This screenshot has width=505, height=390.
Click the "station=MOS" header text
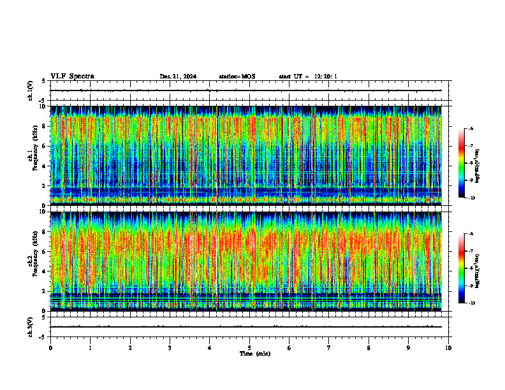coord(237,76)
